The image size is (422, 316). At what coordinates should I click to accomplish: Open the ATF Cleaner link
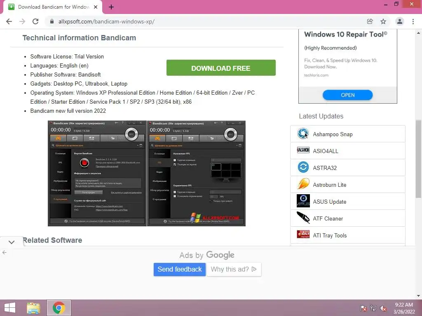(x=328, y=219)
